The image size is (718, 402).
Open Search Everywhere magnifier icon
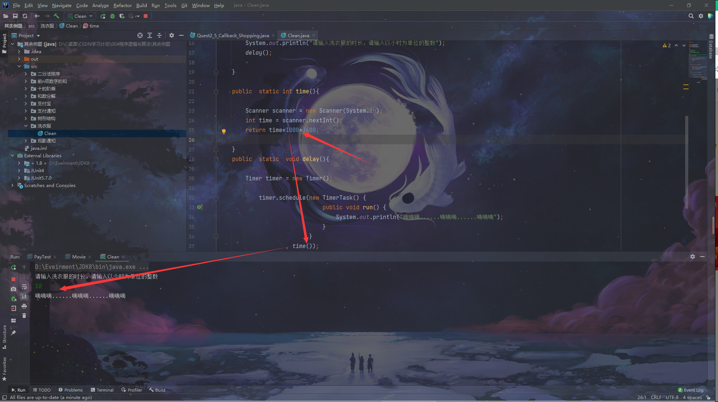(691, 16)
